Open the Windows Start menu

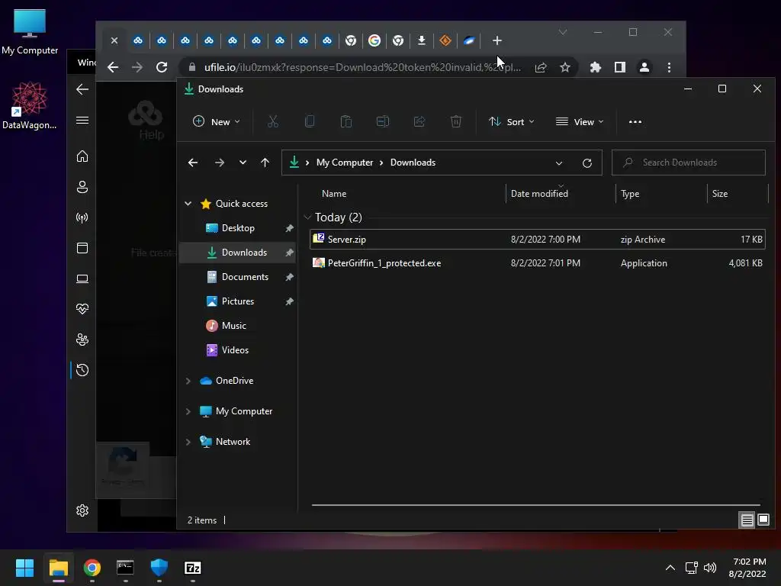pos(24,568)
